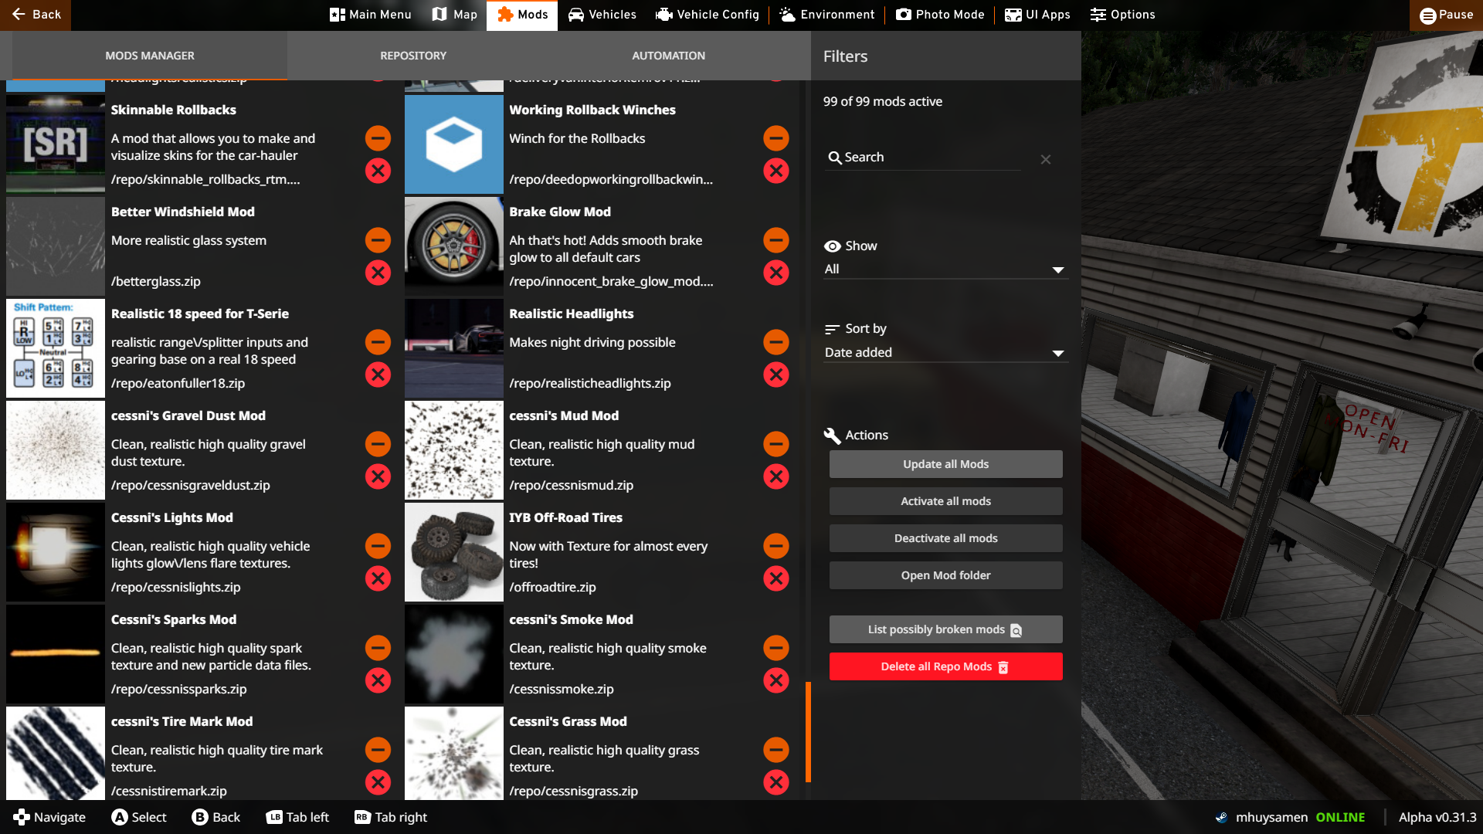Click Delete all Repo Mods

(945, 666)
